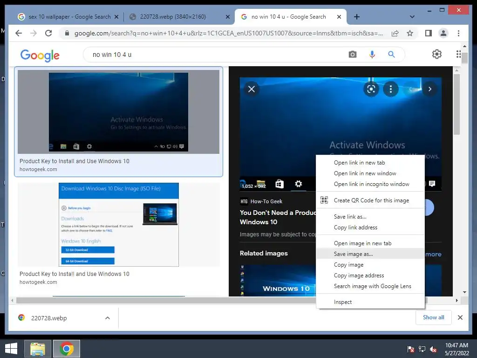This screenshot has width=477, height=358.
Task: Search by image using camera icon
Action: pyautogui.click(x=352, y=55)
